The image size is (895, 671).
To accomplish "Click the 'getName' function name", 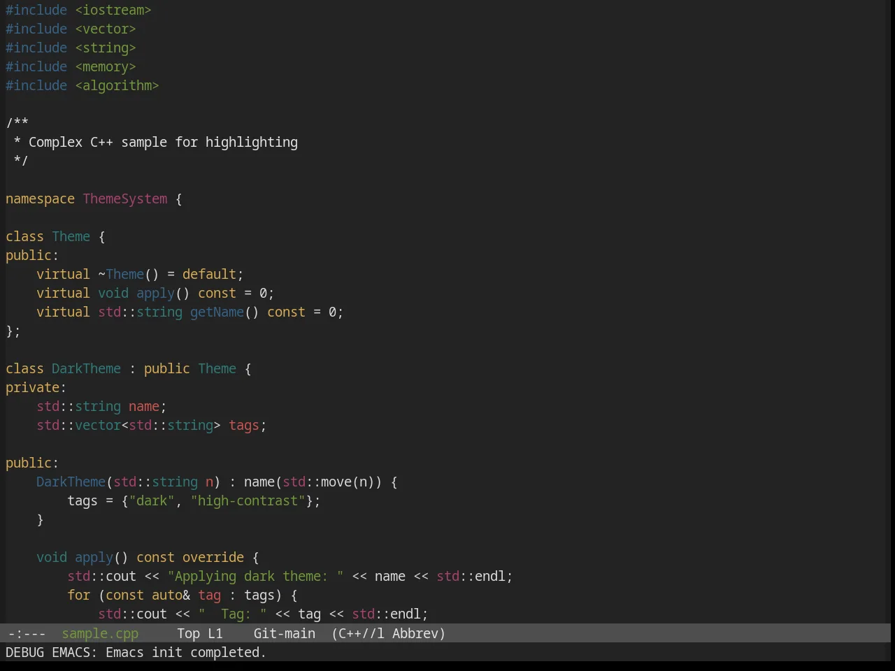I will [x=217, y=312].
